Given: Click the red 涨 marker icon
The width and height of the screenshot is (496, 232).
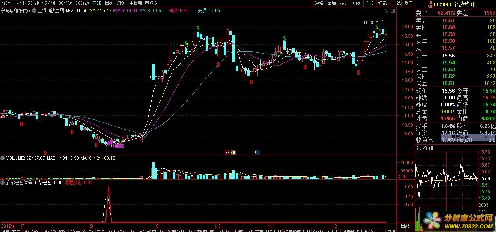Looking at the screenshot, I should coord(228,152).
